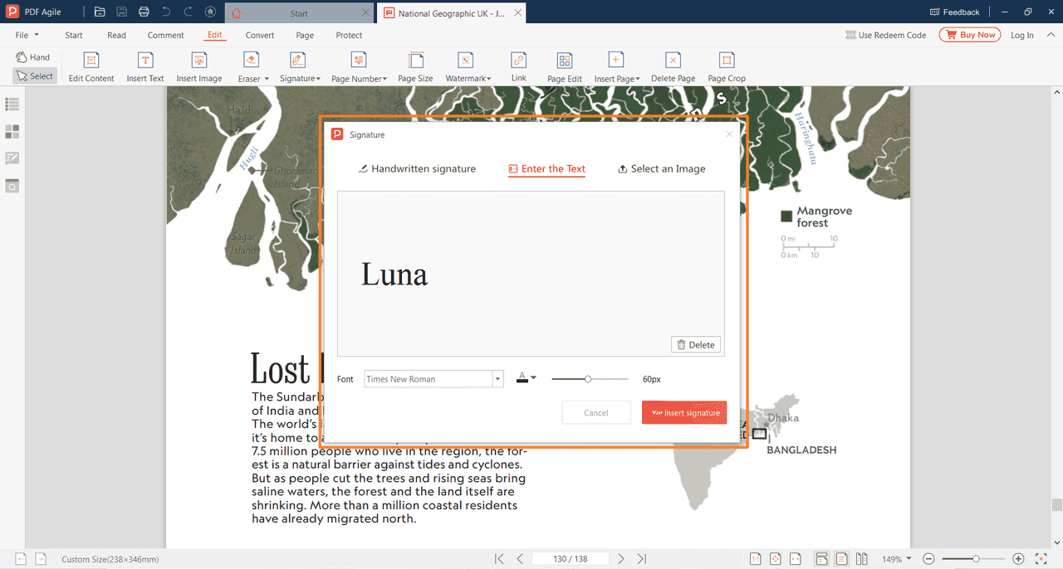This screenshot has width=1063, height=569.
Task: Choose the Delete Page tool
Action: click(673, 61)
